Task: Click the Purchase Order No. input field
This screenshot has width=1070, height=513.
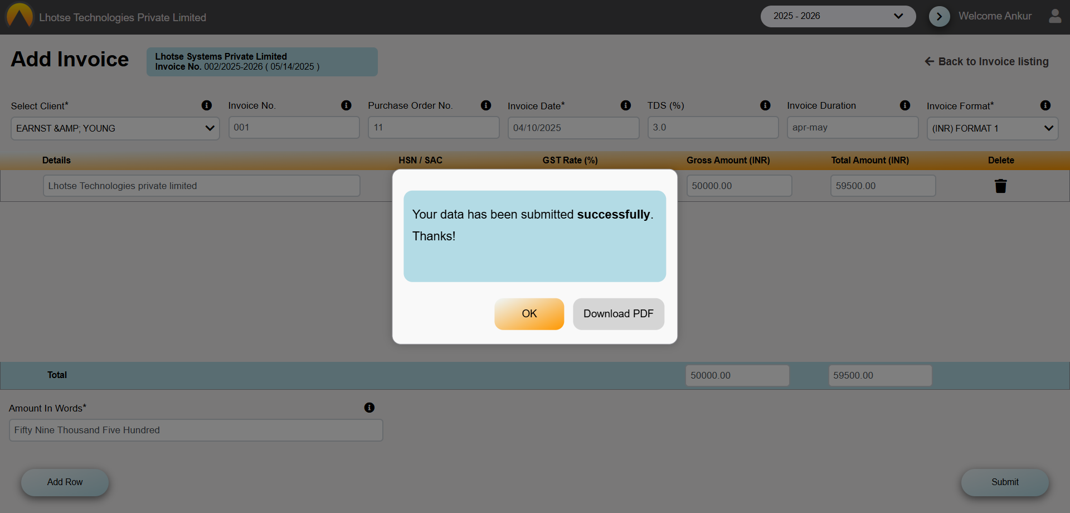Action: (x=434, y=128)
